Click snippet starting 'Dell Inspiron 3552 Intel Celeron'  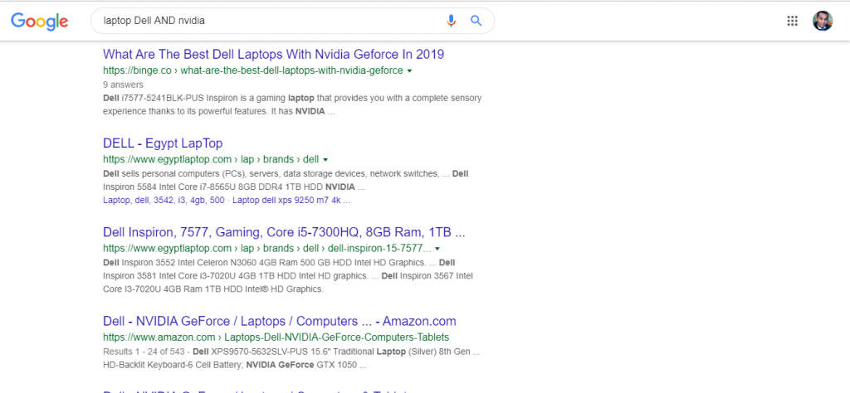click(x=287, y=275)
